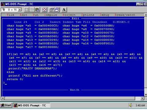Viewport: 147px width, 110px height.
Task: Click the file name D:HUGE5.C
Action: 121,22
